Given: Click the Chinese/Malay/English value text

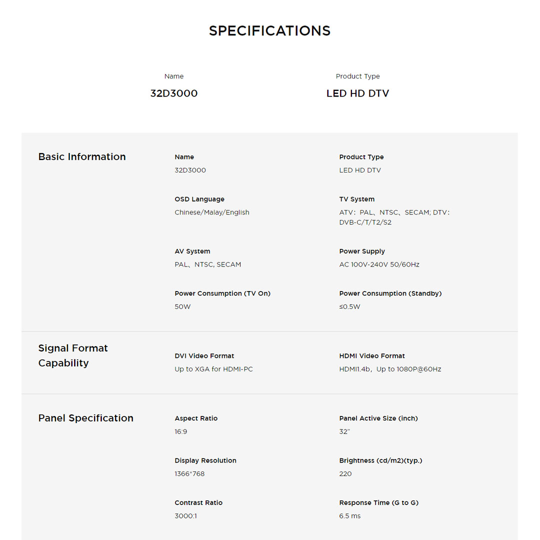Looking at the screenshot, I should [x=212, y=212].
